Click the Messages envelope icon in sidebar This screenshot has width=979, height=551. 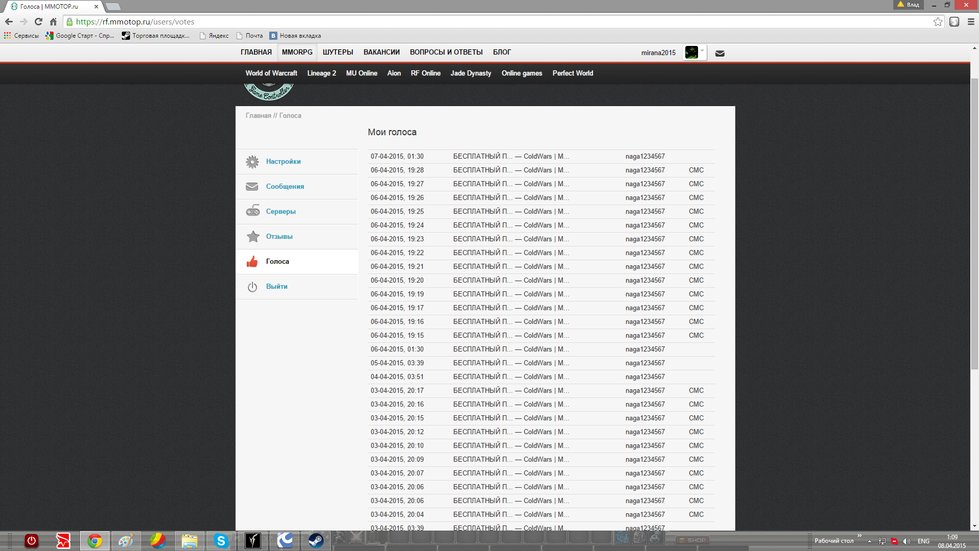(x=252, y=187)
